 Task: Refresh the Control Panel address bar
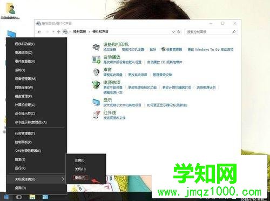click(x=179, y=32)
